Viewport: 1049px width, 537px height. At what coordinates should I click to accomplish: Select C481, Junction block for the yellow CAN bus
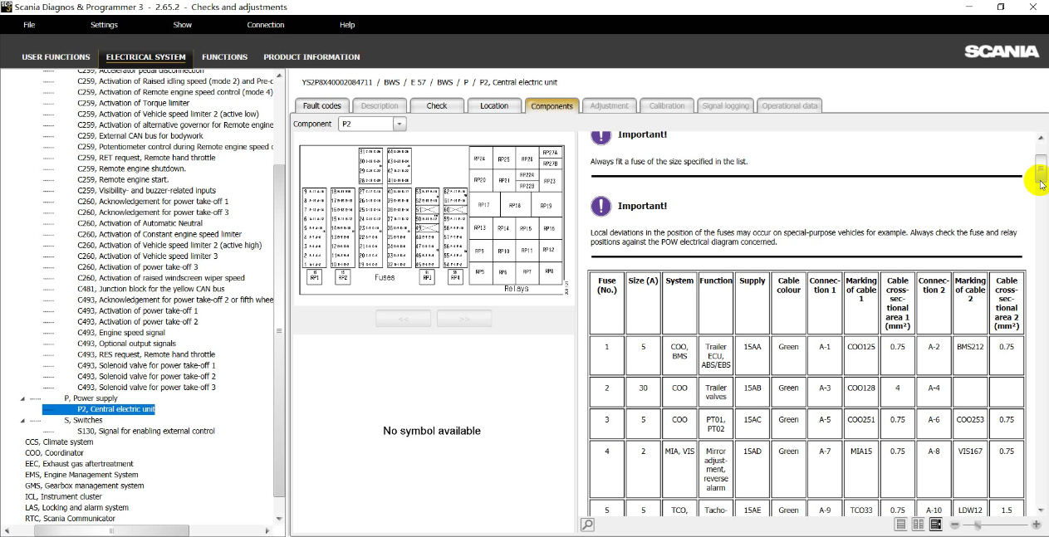tap(151, 289)
